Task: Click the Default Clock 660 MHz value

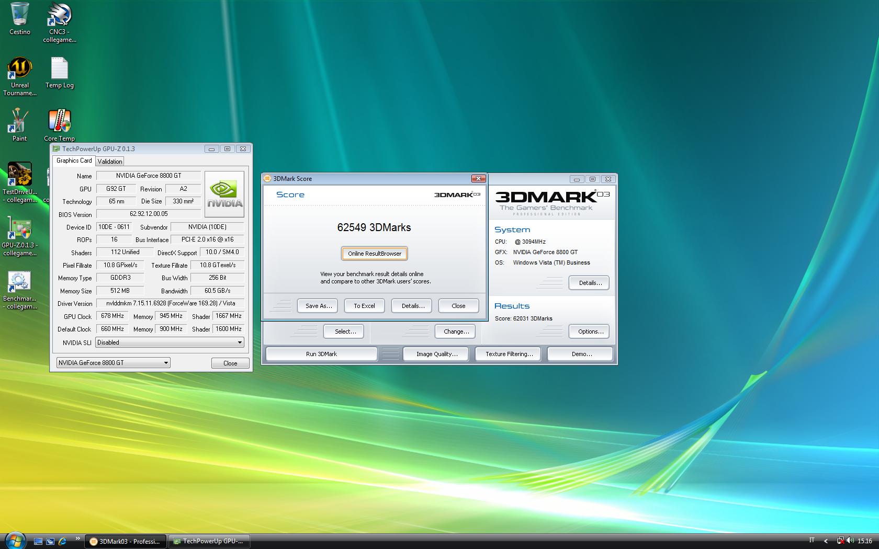Action: (x=112, y=329)
